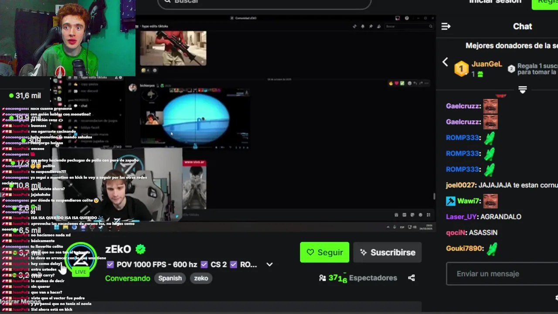
Task: Click username qociN in chat
Action: 456,232
